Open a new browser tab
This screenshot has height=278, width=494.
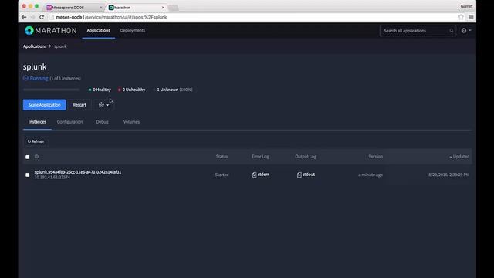[x=174, y=8]
